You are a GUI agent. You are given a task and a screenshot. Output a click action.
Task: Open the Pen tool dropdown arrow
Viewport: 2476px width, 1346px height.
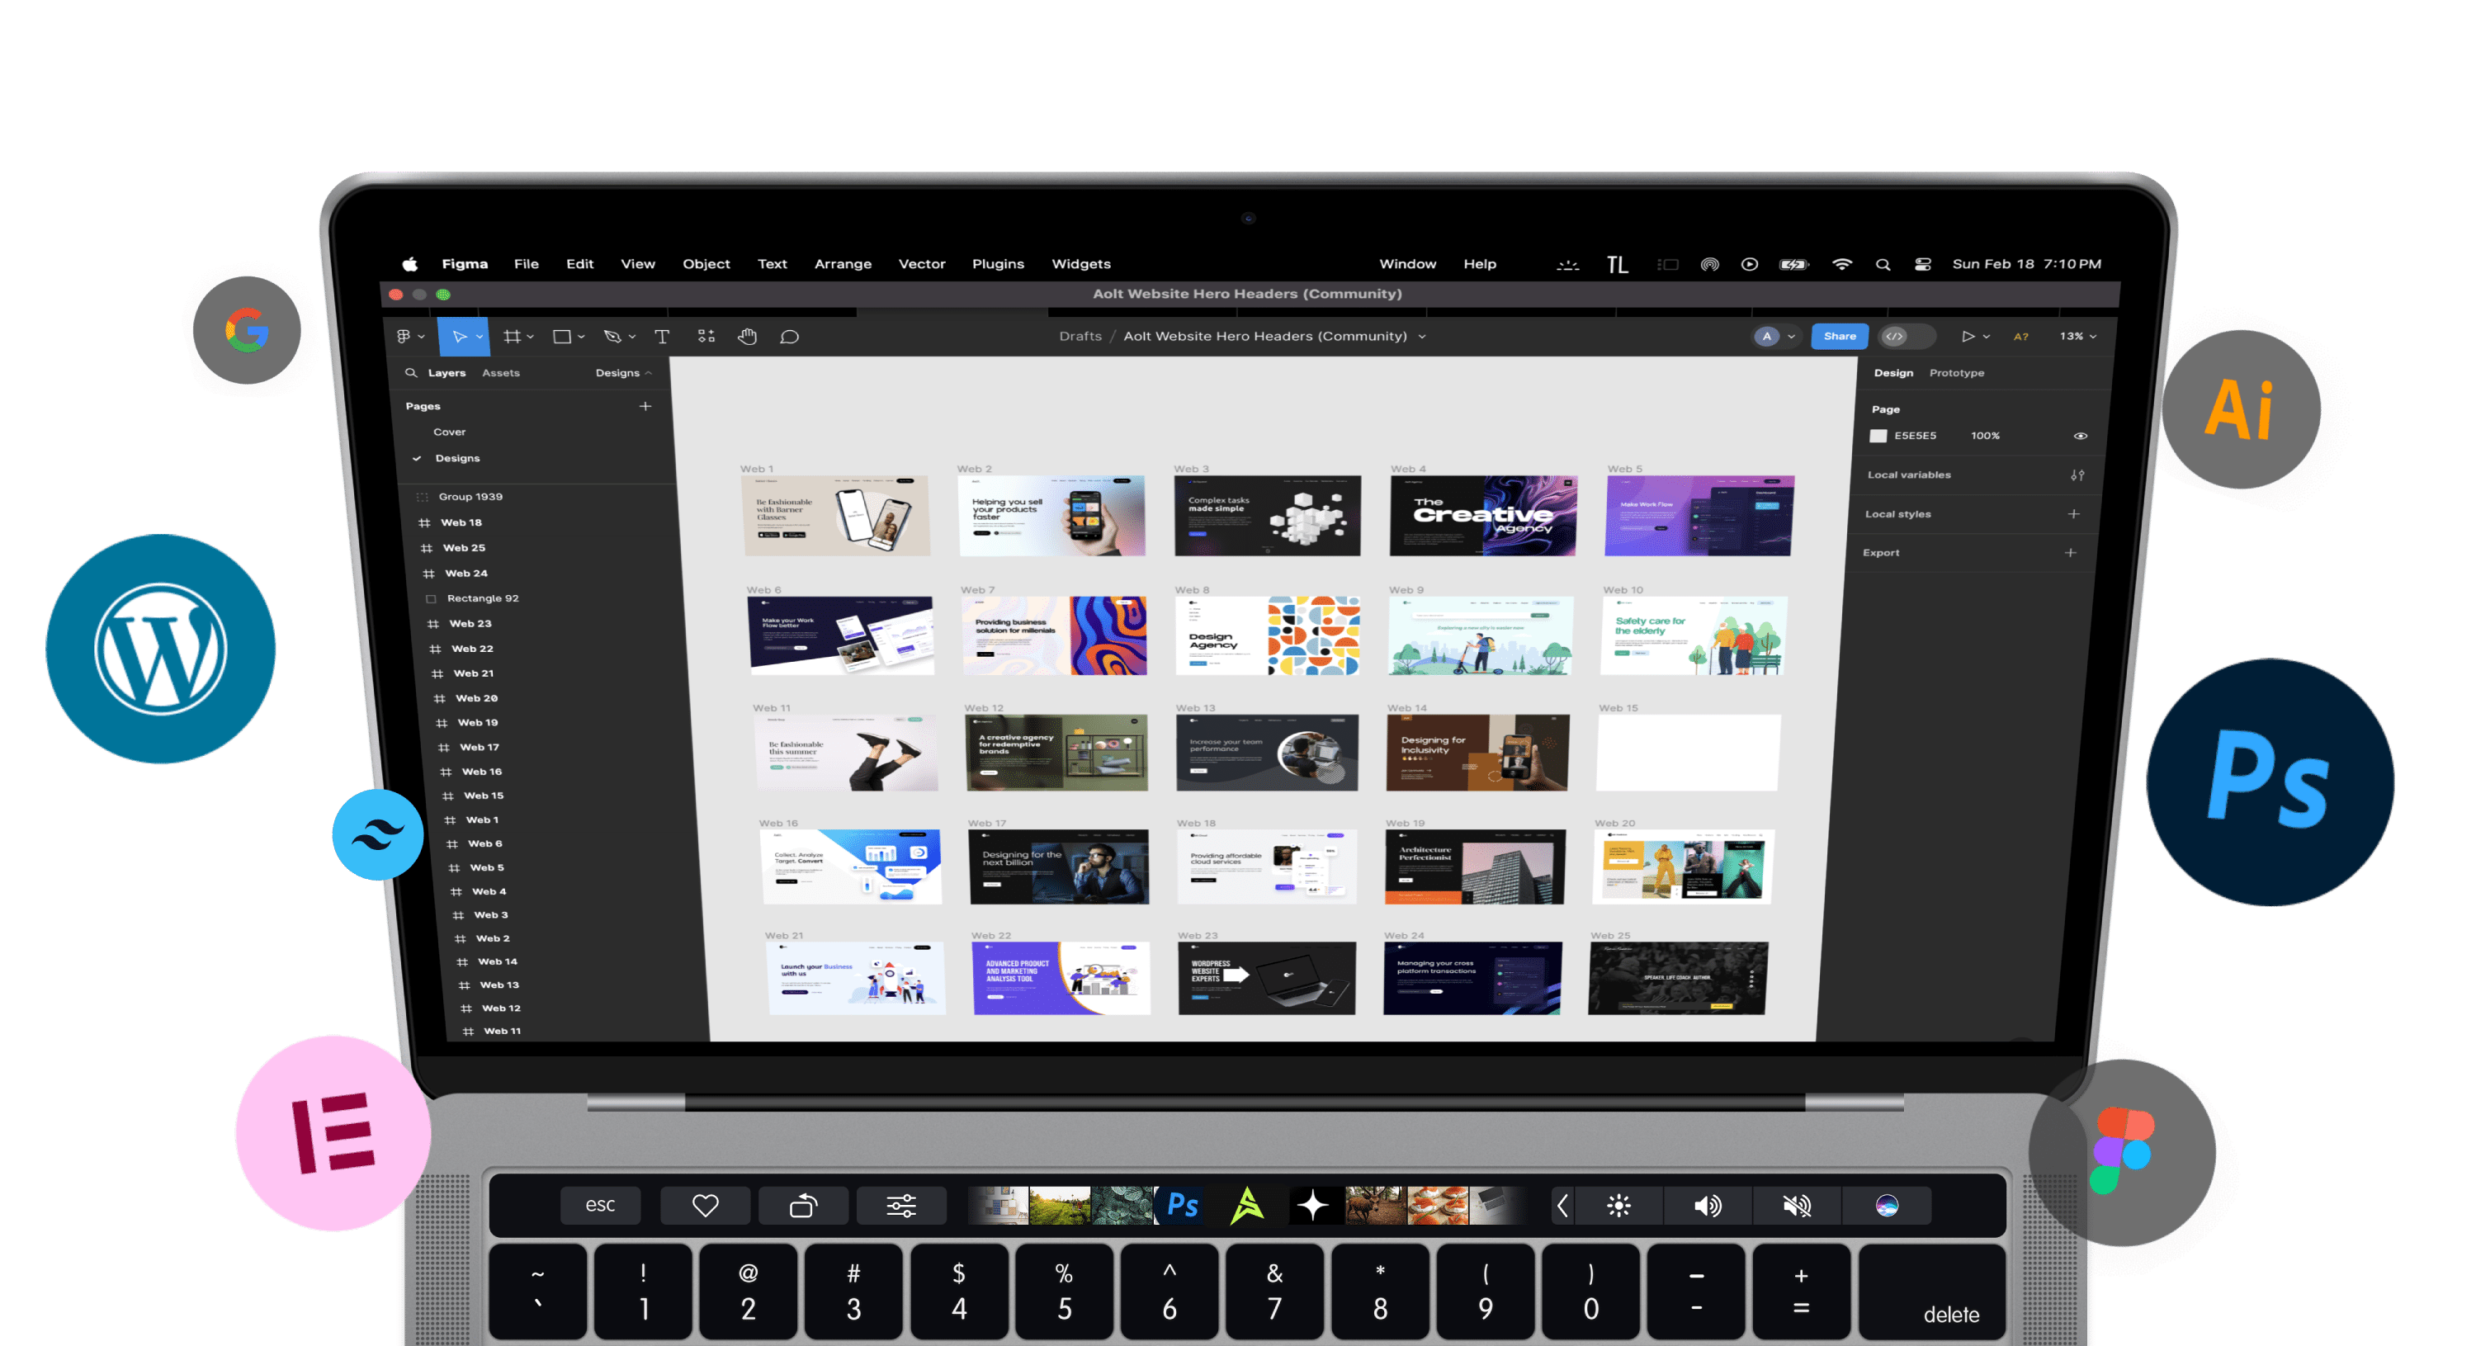point(632,337)
